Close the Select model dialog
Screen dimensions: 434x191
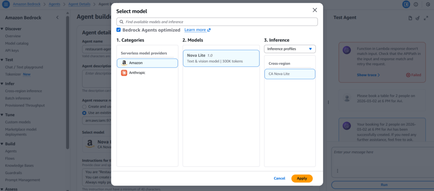314,10
